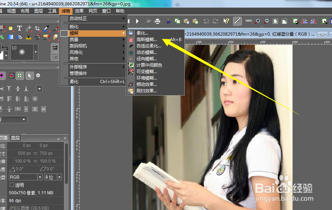Click the context help question-mark arrow button
This screenshot has width=332, height=210.
[x=225, y=21]
